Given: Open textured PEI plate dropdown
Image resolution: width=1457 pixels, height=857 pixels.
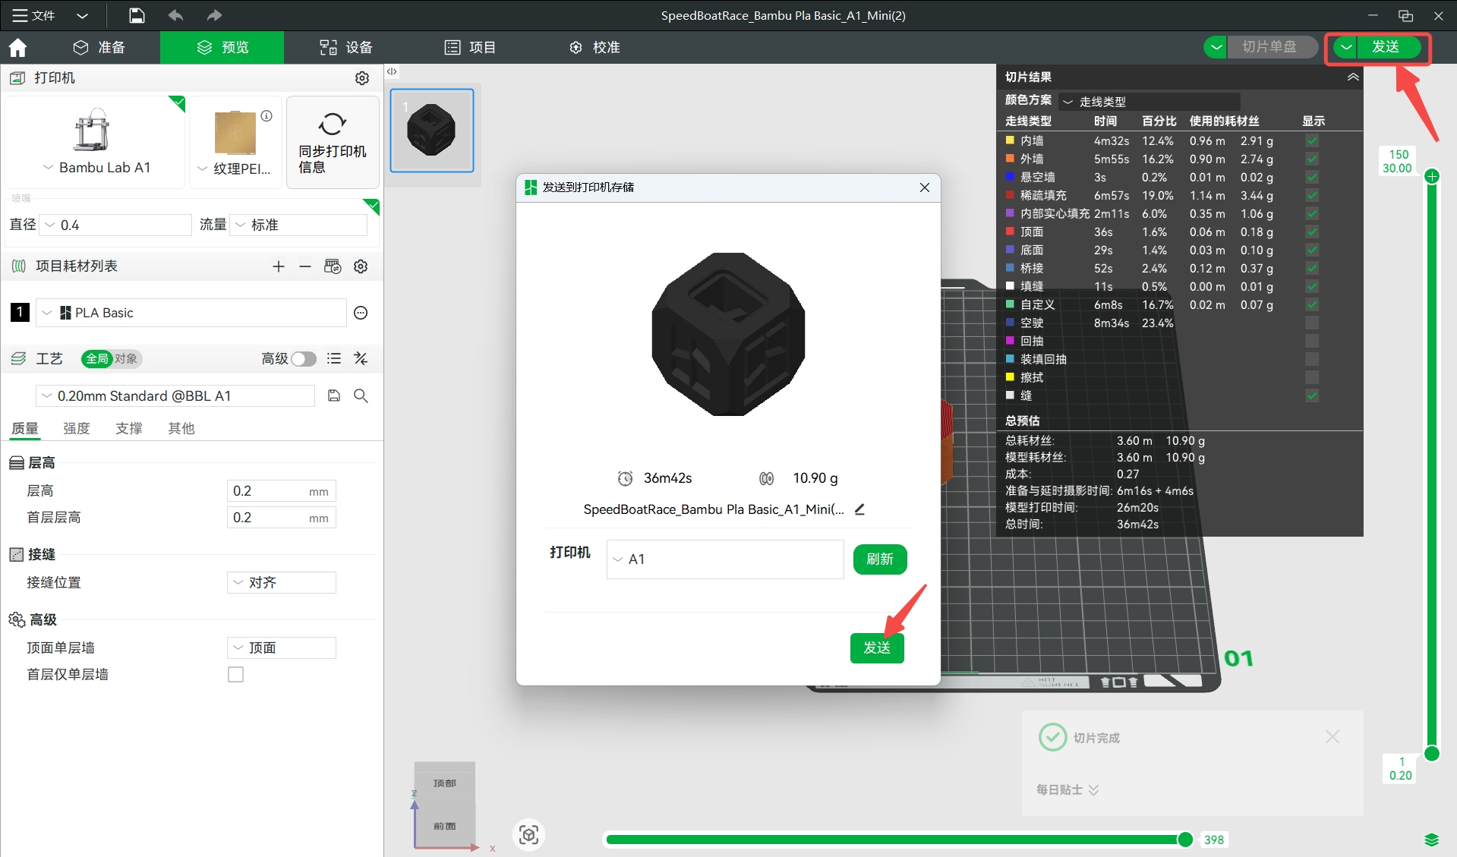Looking at the screenshot, I should pos(234,169).
